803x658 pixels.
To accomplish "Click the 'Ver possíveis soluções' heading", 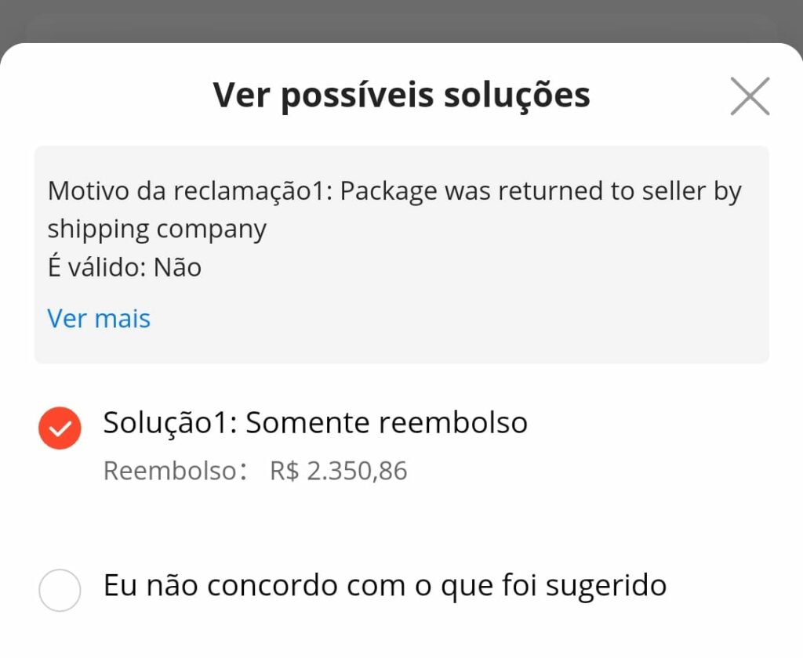I will click(401, 96).
